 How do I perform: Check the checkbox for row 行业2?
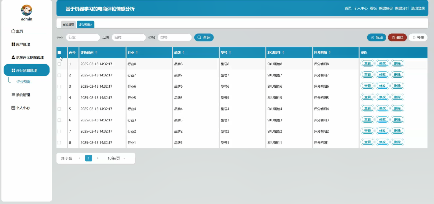59,131
